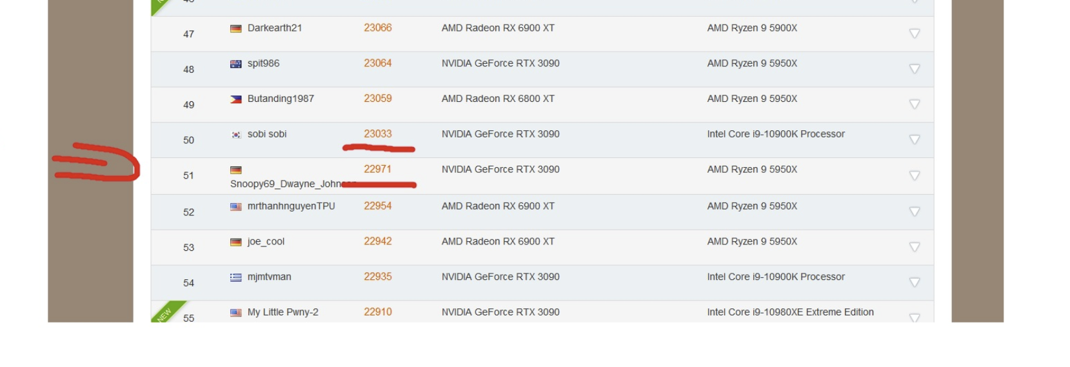Click NVIDIA GeForce RTX 3090 in row 54
Viewport: 1070px width, 367px height.
click(x=500, y=277)
